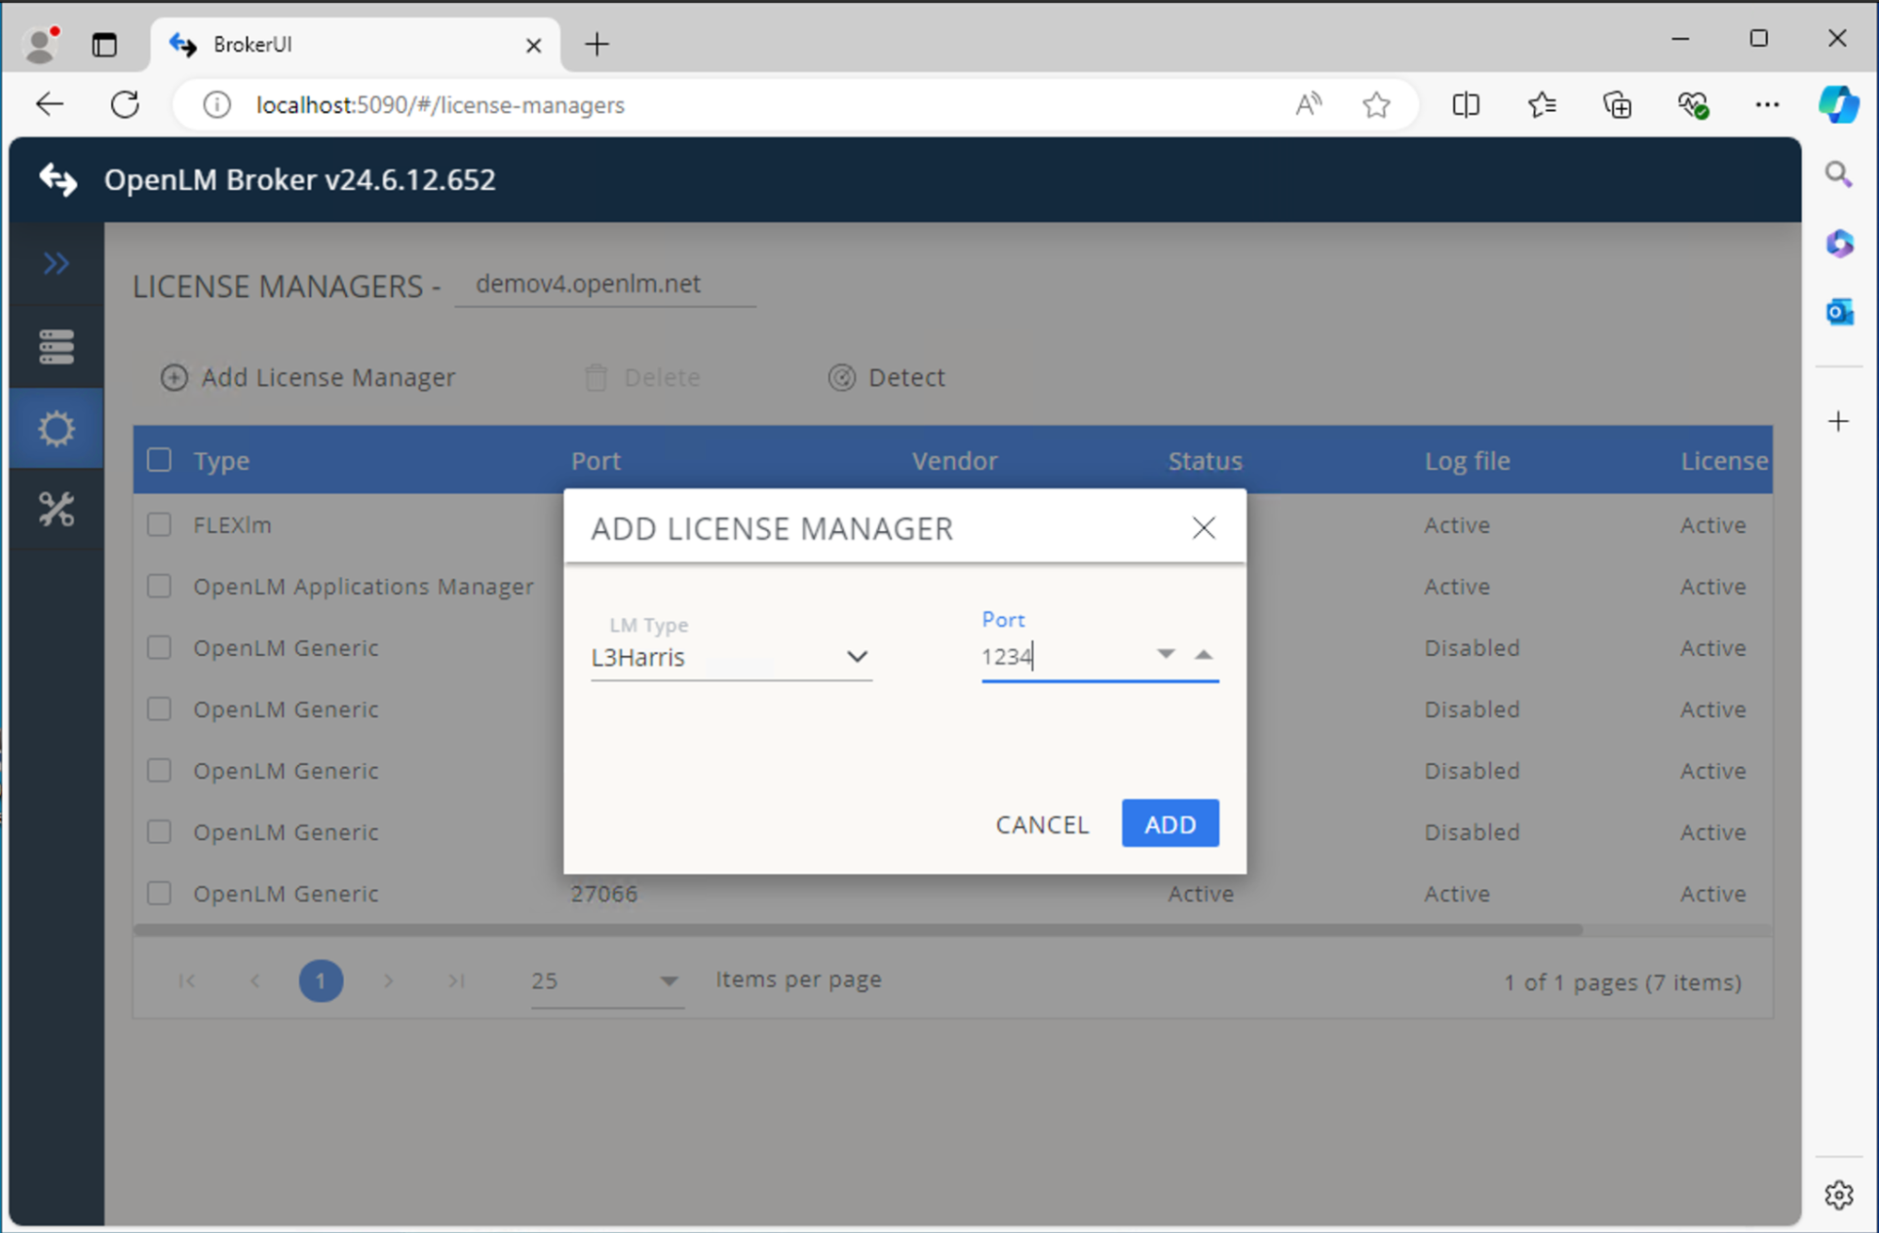Check the OpenLM Applications Manager row
Viewport: 1879px width, 1233px height.
[159, 585]
